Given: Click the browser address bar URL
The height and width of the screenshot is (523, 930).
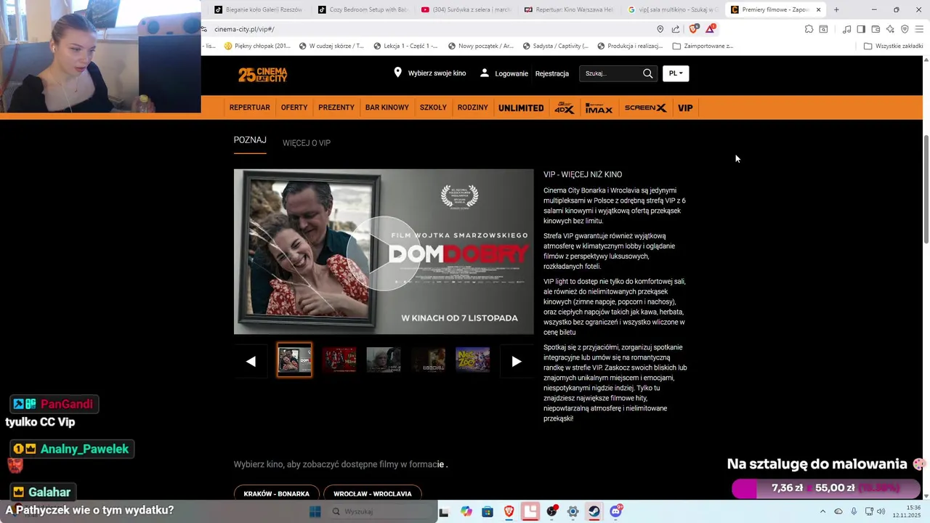Looking at the screenshot, I should (x=244, y=29).
